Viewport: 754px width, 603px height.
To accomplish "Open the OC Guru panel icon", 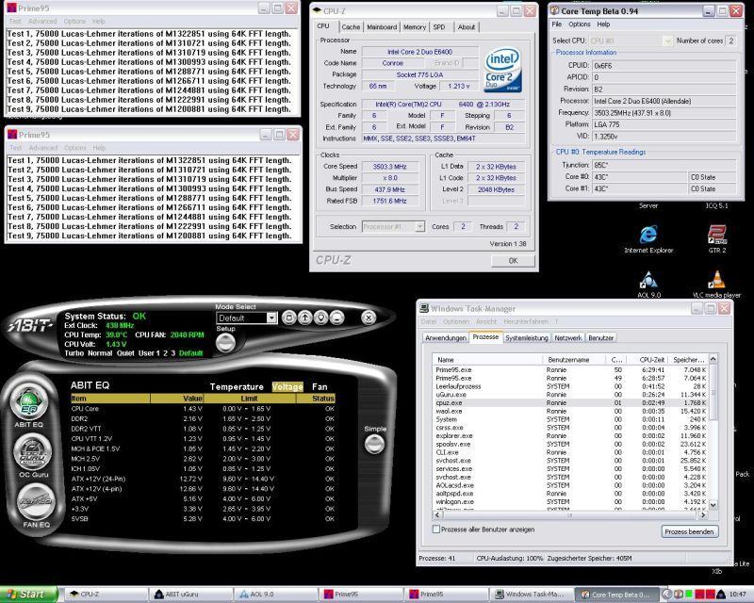I will click(33, 452).
